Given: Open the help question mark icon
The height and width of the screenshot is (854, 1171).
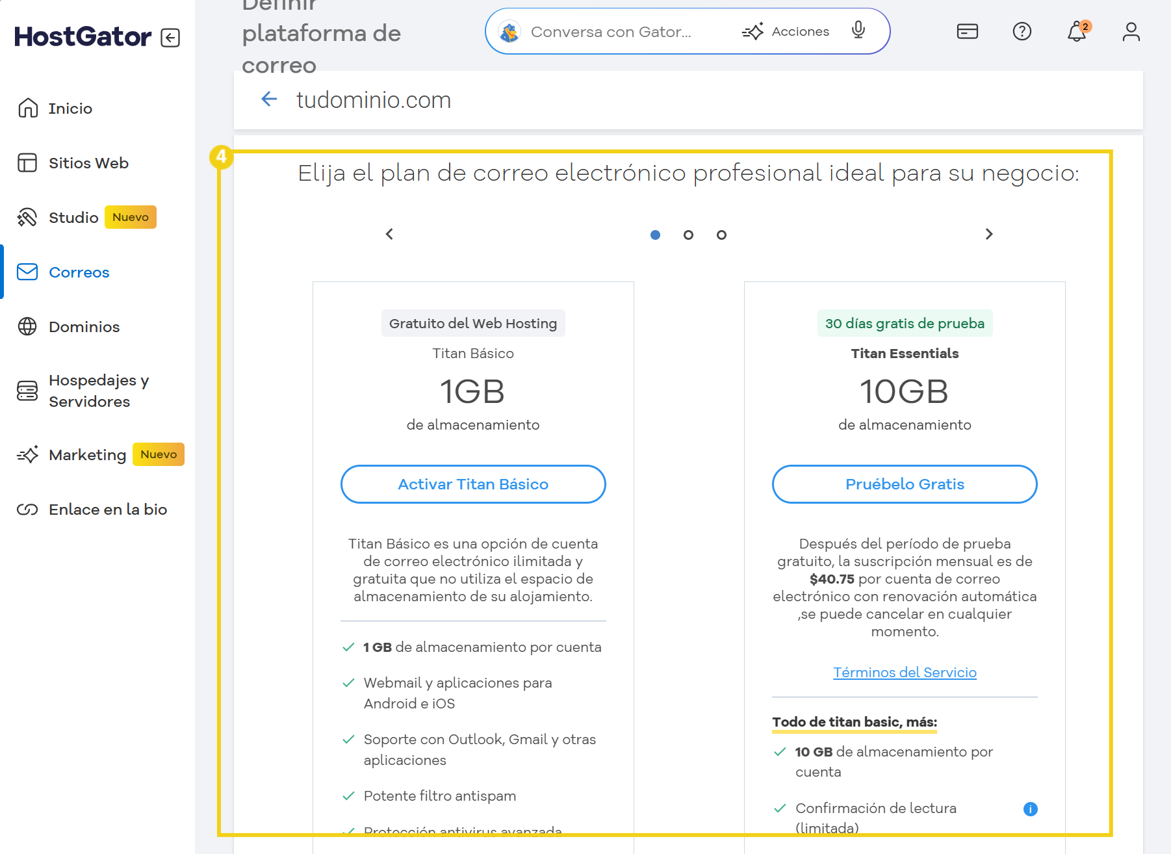Looking at the screenshot, I should coord(1022,31).
